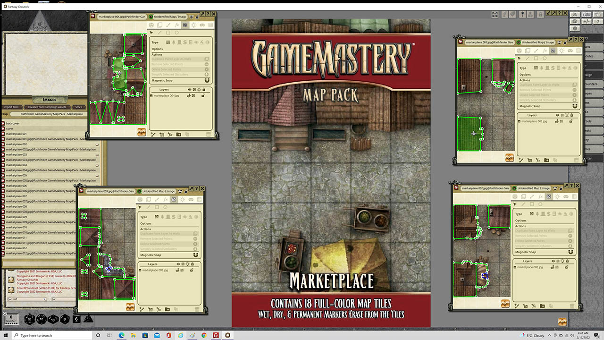Open the grid tool on the image toolbar

pos(210,25)
